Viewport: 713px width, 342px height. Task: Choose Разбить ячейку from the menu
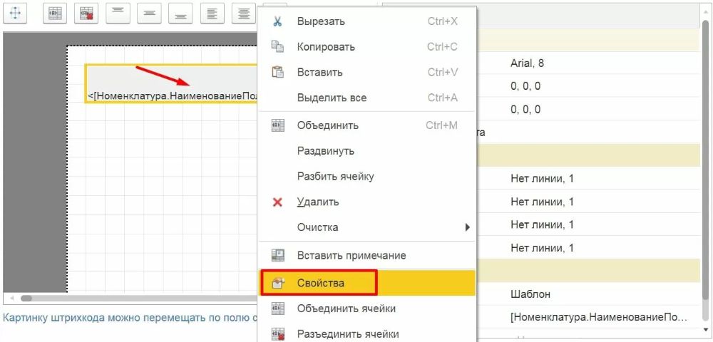(366, 176)
